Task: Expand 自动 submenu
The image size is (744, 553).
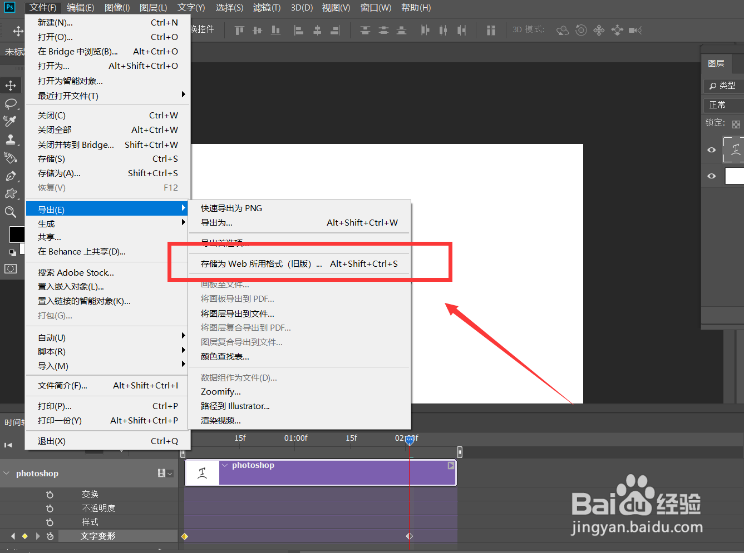Action: (x=183, y=336)
